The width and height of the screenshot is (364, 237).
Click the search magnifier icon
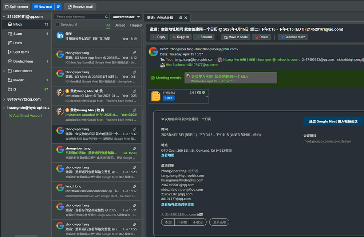pyautogui.click(x=106, y=16)
